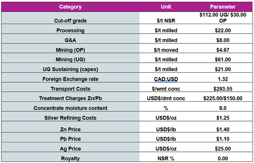
Task: Click the Parameter column header
Action: pyautogui.click(x=222, y=7)
